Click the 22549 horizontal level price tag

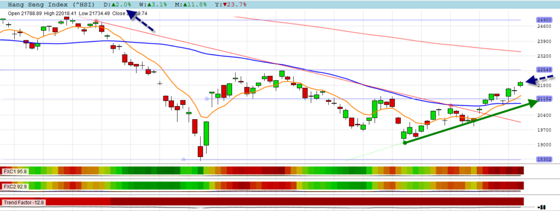click(x=544, y=69)
